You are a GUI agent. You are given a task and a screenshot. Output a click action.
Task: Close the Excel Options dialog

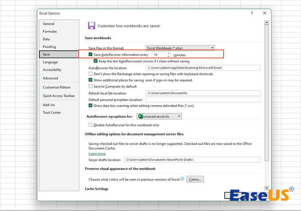pyautogui.click(x=264, y=13)
